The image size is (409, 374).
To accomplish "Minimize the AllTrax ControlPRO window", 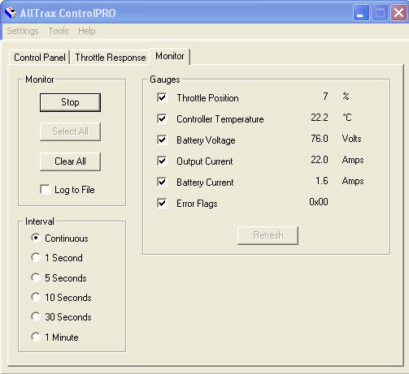I will click(x=361, y=13).
